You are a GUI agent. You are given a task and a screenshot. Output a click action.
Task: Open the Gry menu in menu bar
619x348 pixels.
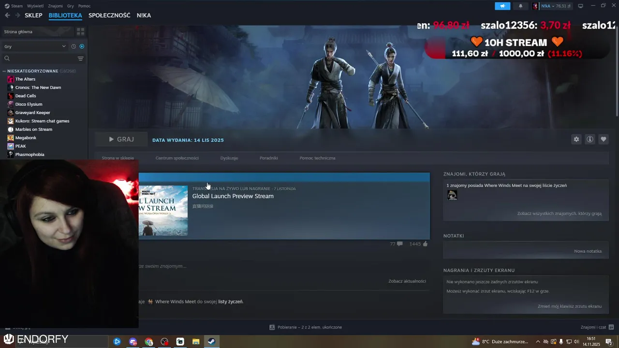click(x=71, y=6)
